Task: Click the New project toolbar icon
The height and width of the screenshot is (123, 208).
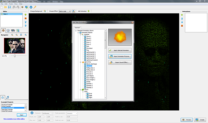Action: (x=2, y=7)
